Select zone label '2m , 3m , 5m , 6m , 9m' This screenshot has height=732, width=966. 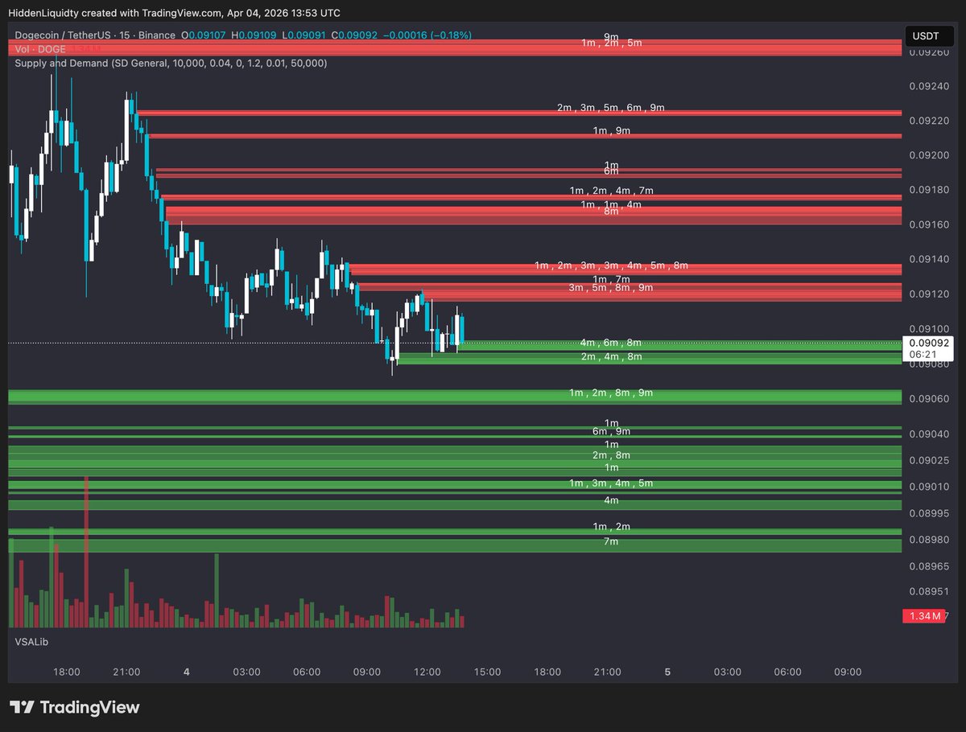tap(611, 108)
